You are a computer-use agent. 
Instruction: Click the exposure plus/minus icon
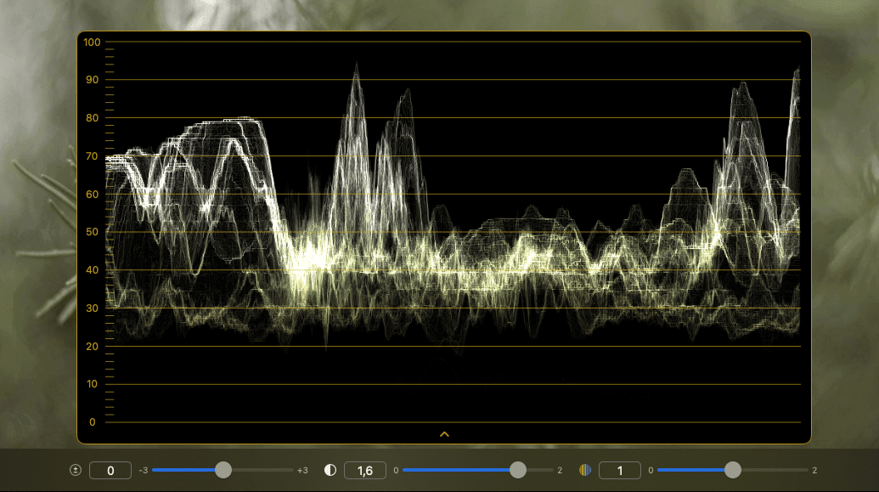[75, 470]
